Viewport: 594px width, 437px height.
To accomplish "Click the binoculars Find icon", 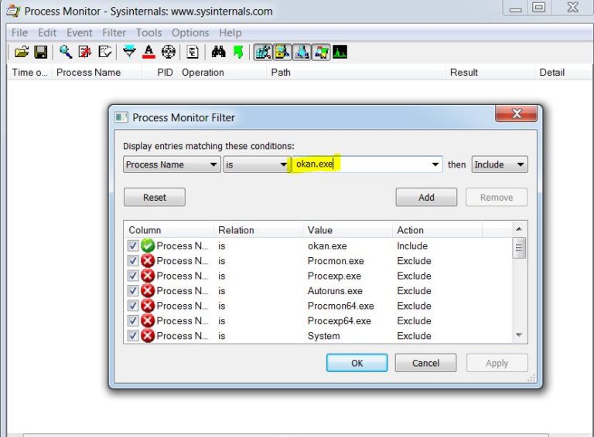I will tap(218, 53).
